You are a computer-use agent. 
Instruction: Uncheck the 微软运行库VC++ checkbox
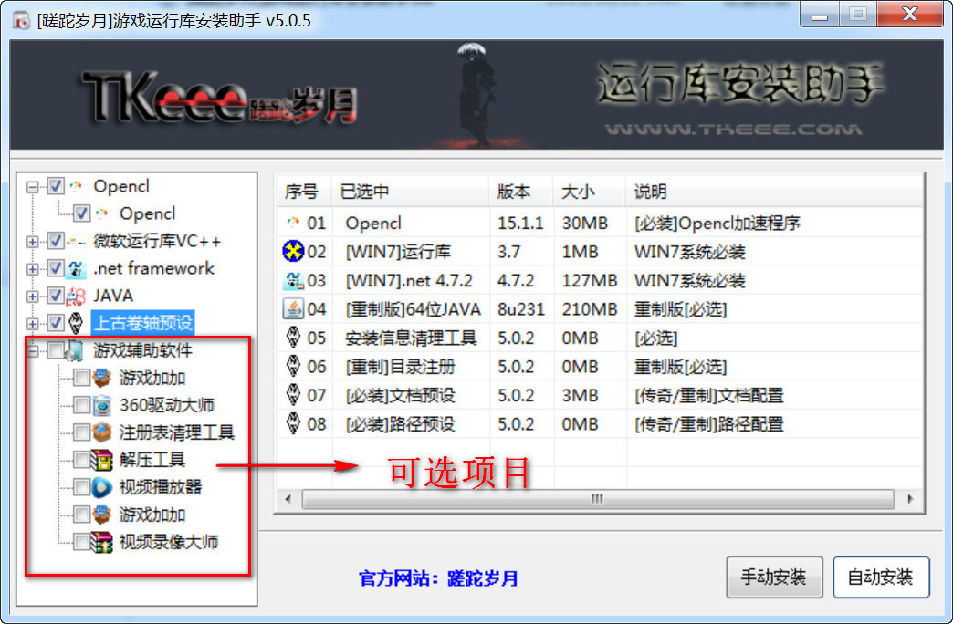56,242
